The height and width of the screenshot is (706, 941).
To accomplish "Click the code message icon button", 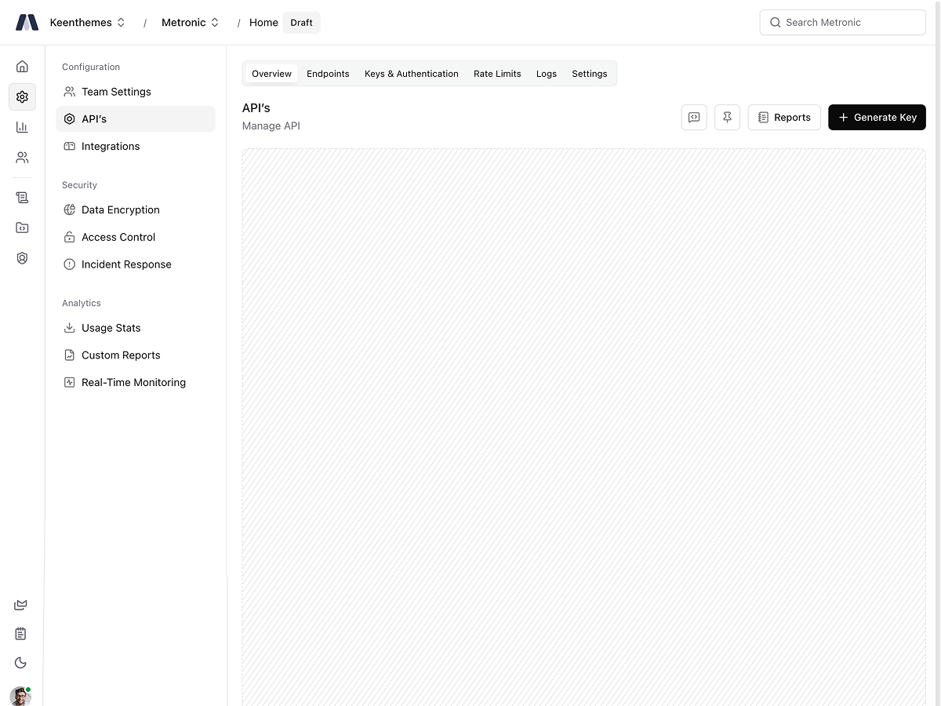I will [x=694, y=118].
